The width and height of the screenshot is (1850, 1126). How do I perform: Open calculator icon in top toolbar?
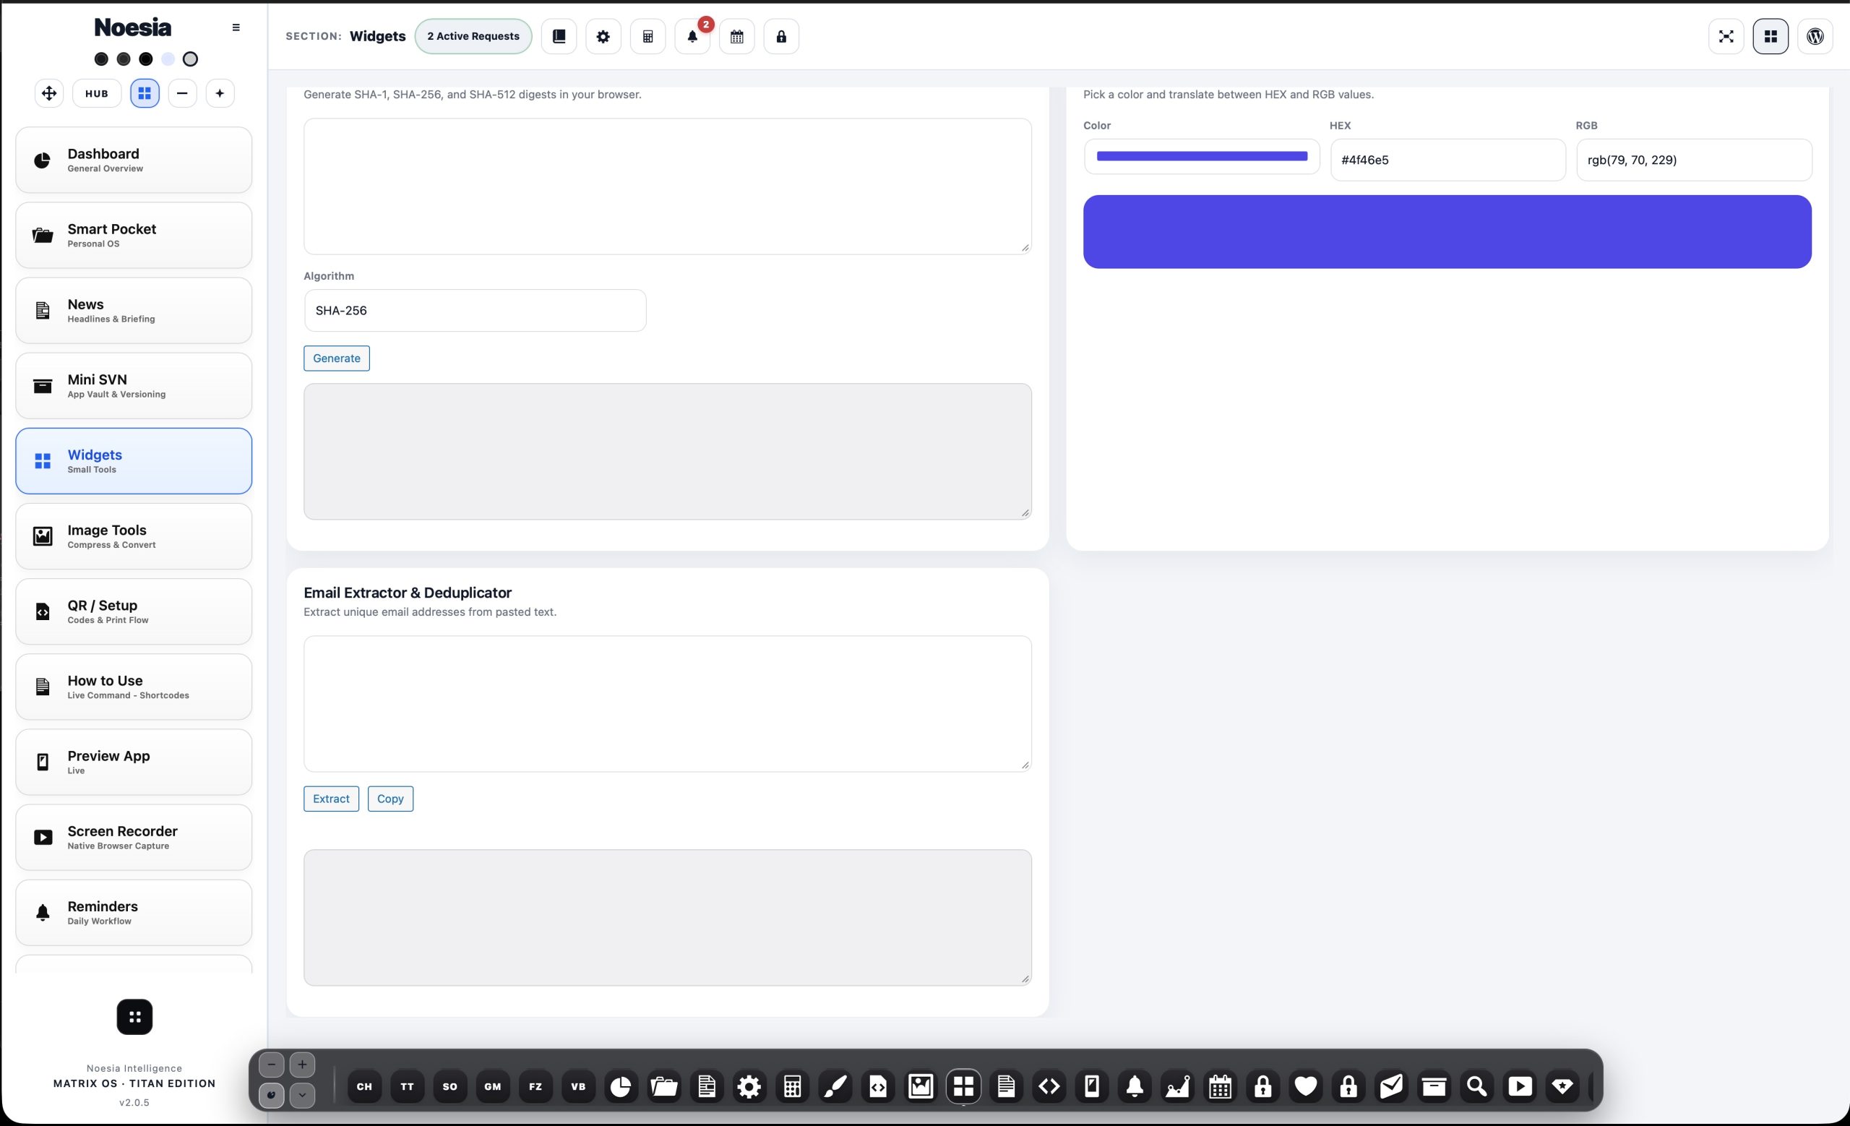coord(648,36)
